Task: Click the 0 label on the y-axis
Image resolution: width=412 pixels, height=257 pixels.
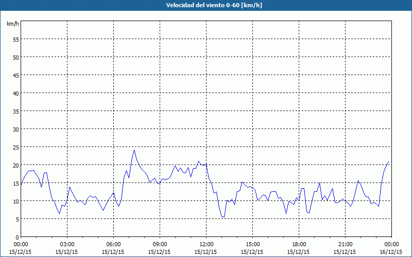Action: [x=17, y=237]
